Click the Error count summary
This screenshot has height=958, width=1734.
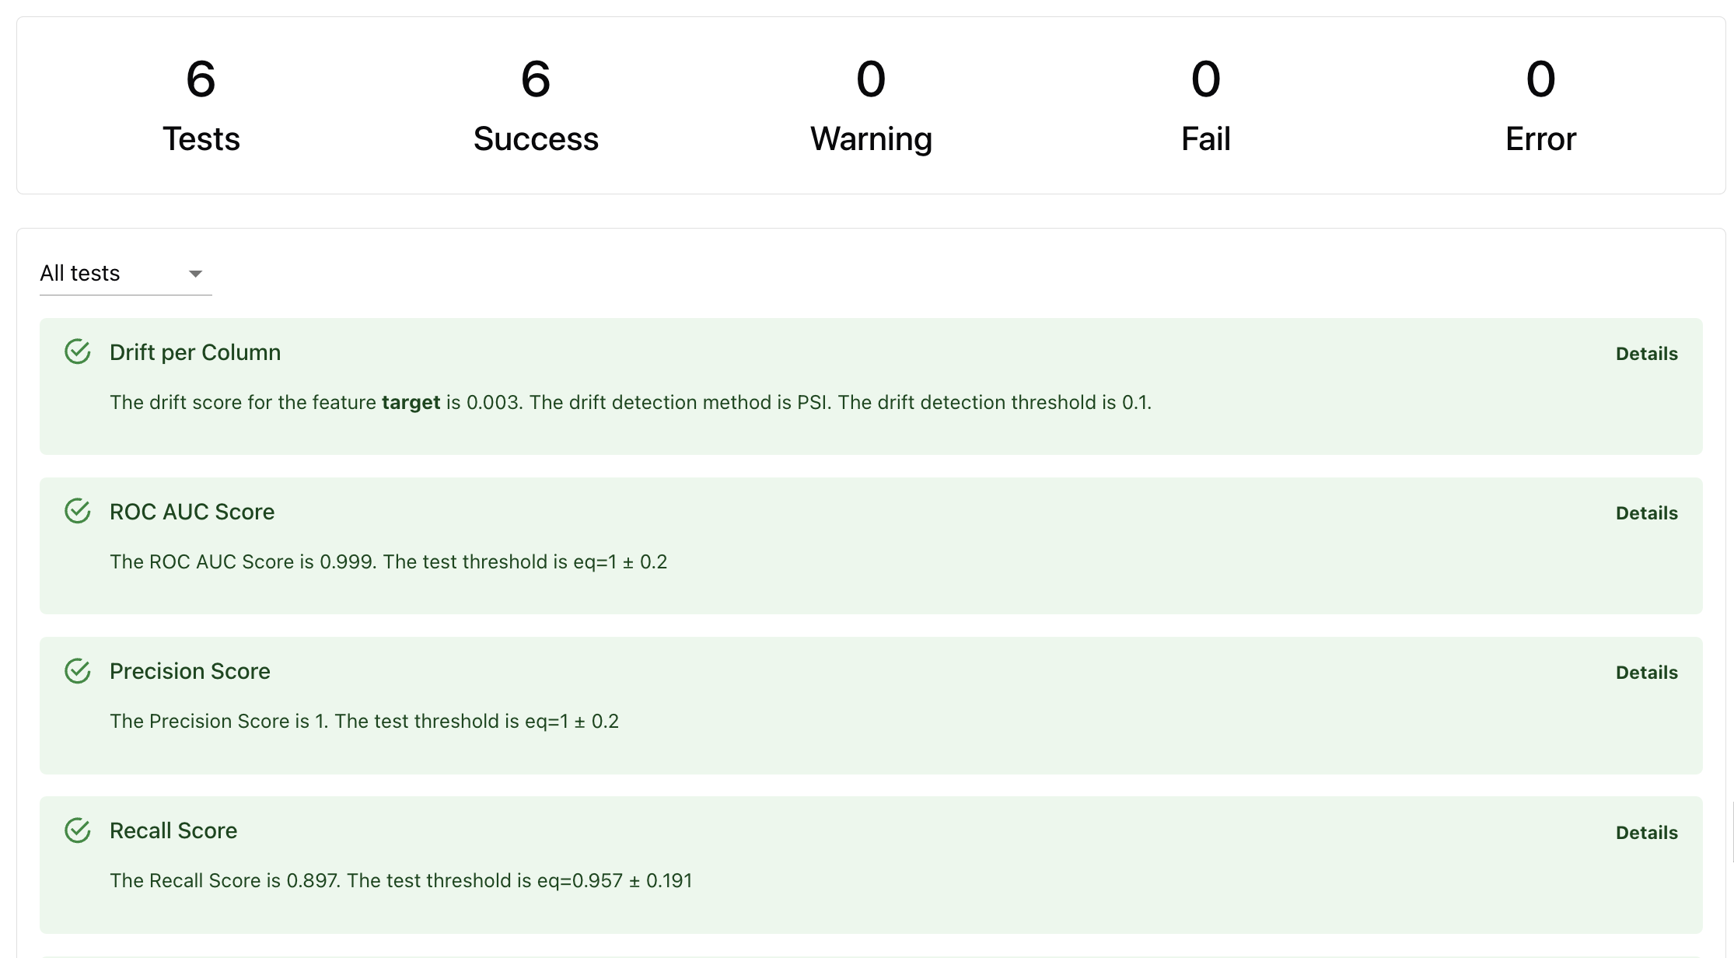[x=1540, y=106]
